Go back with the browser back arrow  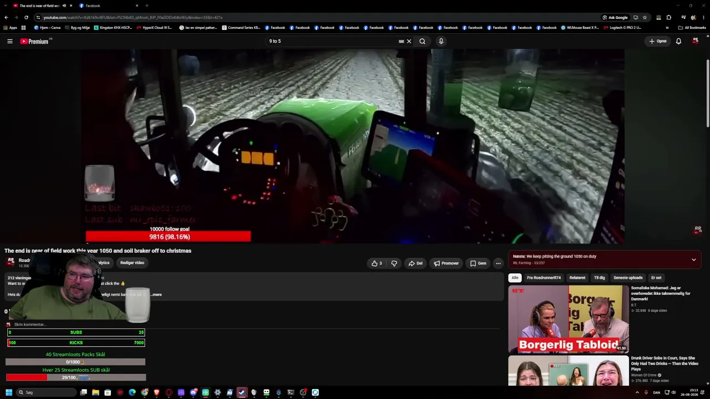click(6, 17)
